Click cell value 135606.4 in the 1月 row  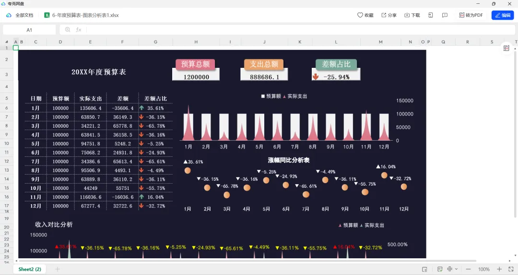(91, 108)
